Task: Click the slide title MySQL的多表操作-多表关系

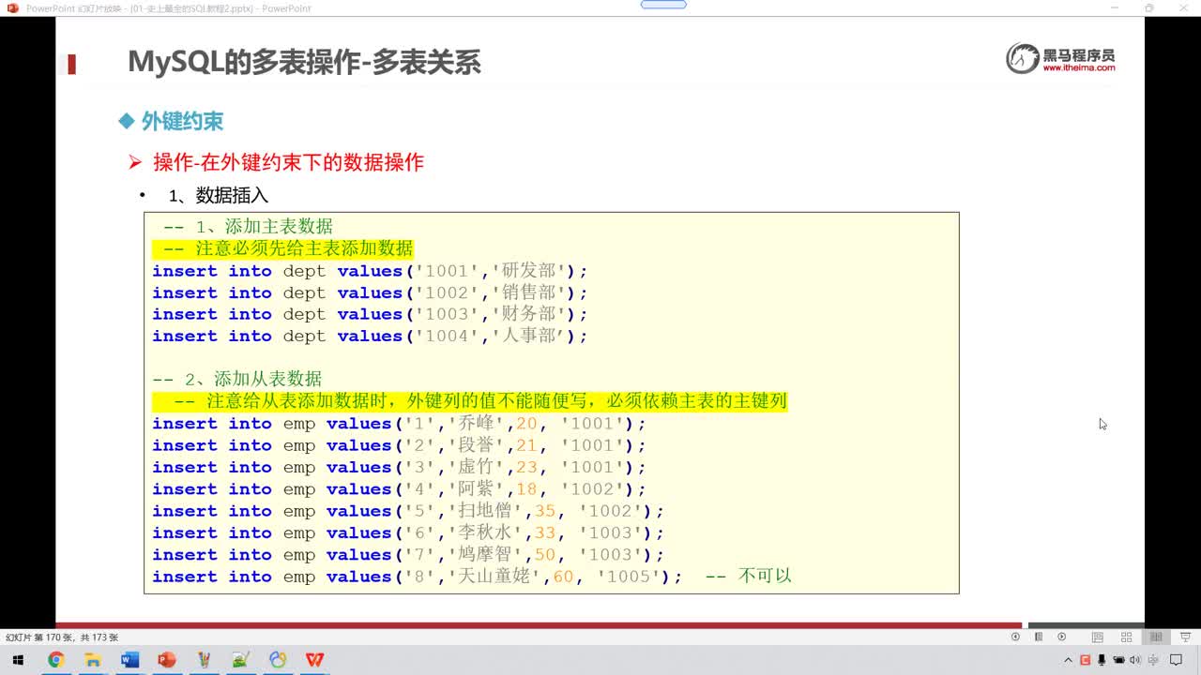Action: [304, 62]
